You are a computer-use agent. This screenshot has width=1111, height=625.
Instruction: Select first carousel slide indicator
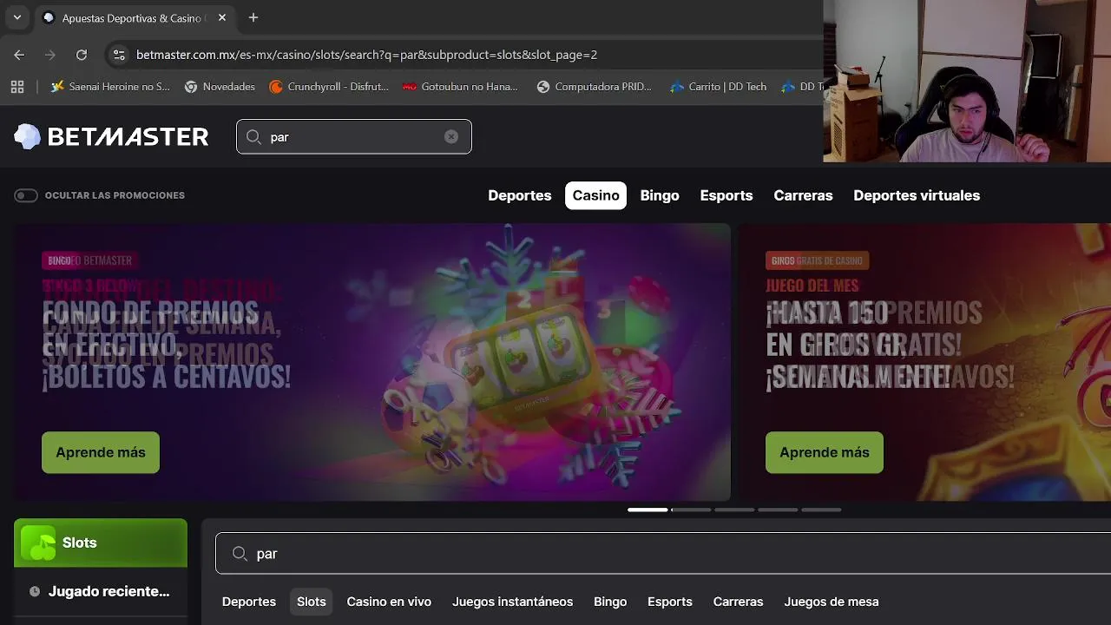[x=648, y=510]
